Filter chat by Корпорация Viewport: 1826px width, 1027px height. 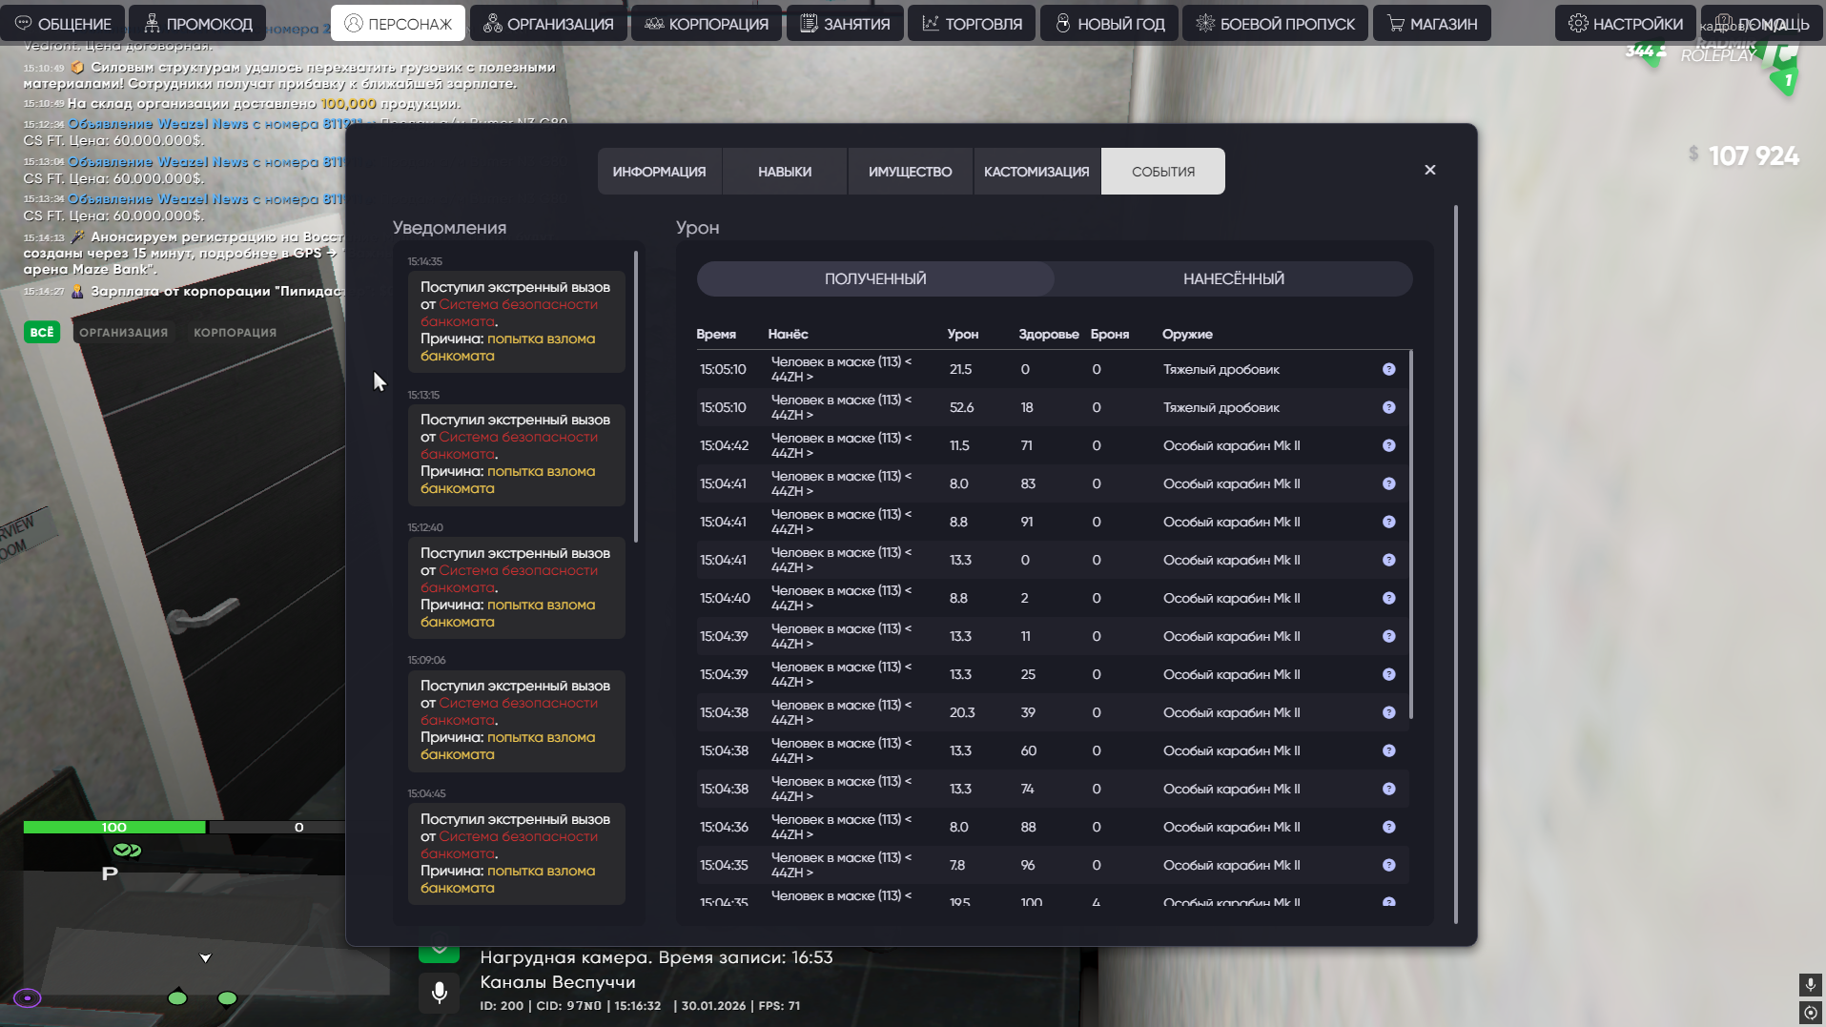(x=235, y=333)
